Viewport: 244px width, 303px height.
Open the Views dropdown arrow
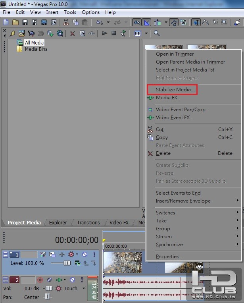pyautogui.click(x=146, y=33)
